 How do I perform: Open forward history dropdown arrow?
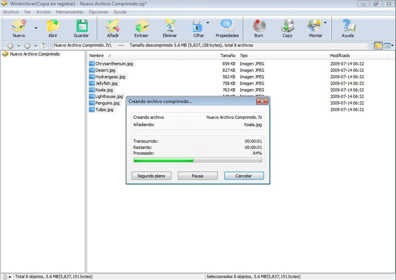coord(36,46)
